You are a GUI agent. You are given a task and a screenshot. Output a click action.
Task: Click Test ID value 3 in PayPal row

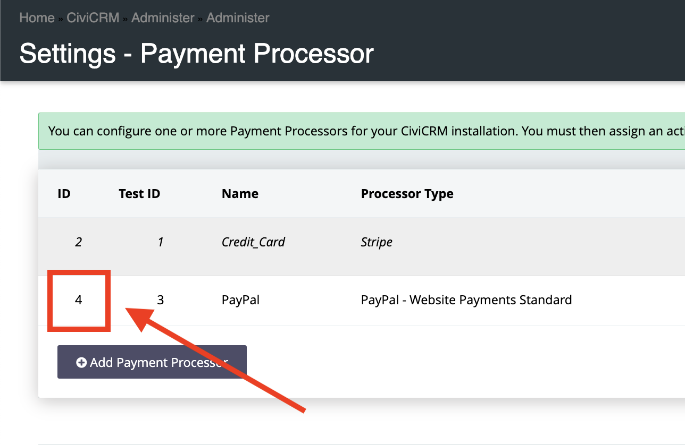(x=160, y=300)
